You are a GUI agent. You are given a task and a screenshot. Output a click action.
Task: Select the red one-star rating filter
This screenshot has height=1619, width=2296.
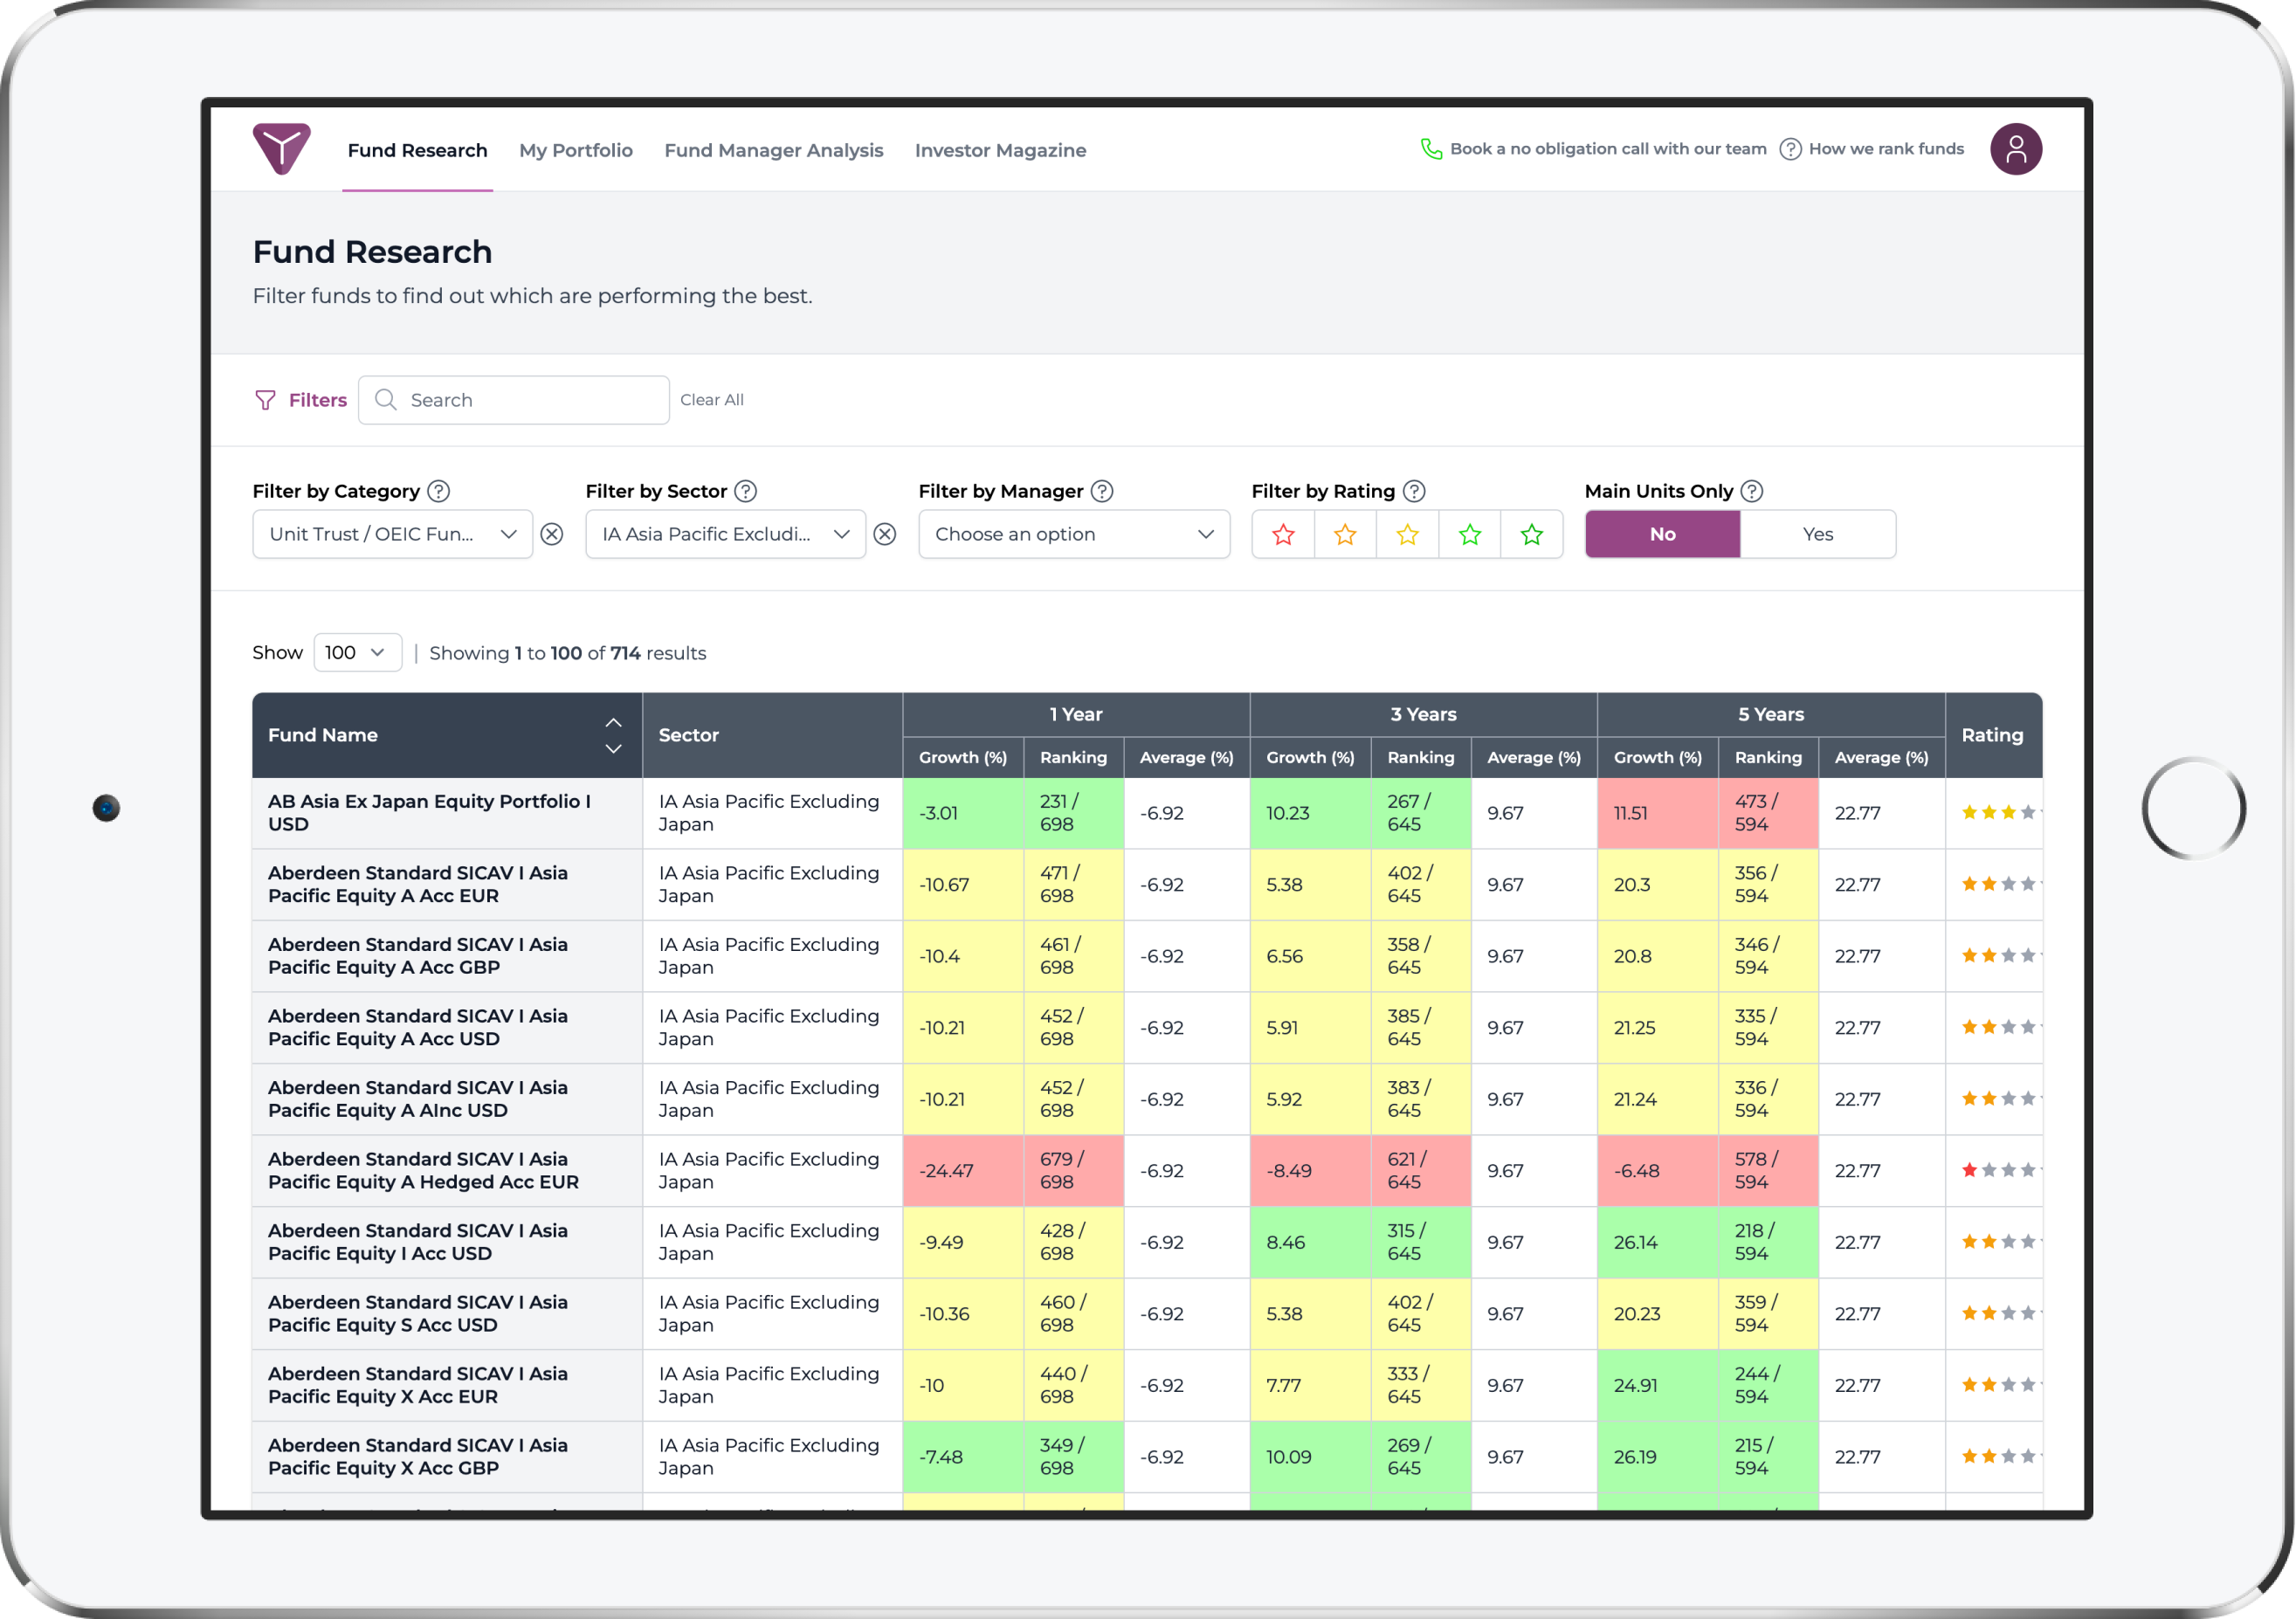1283,534
